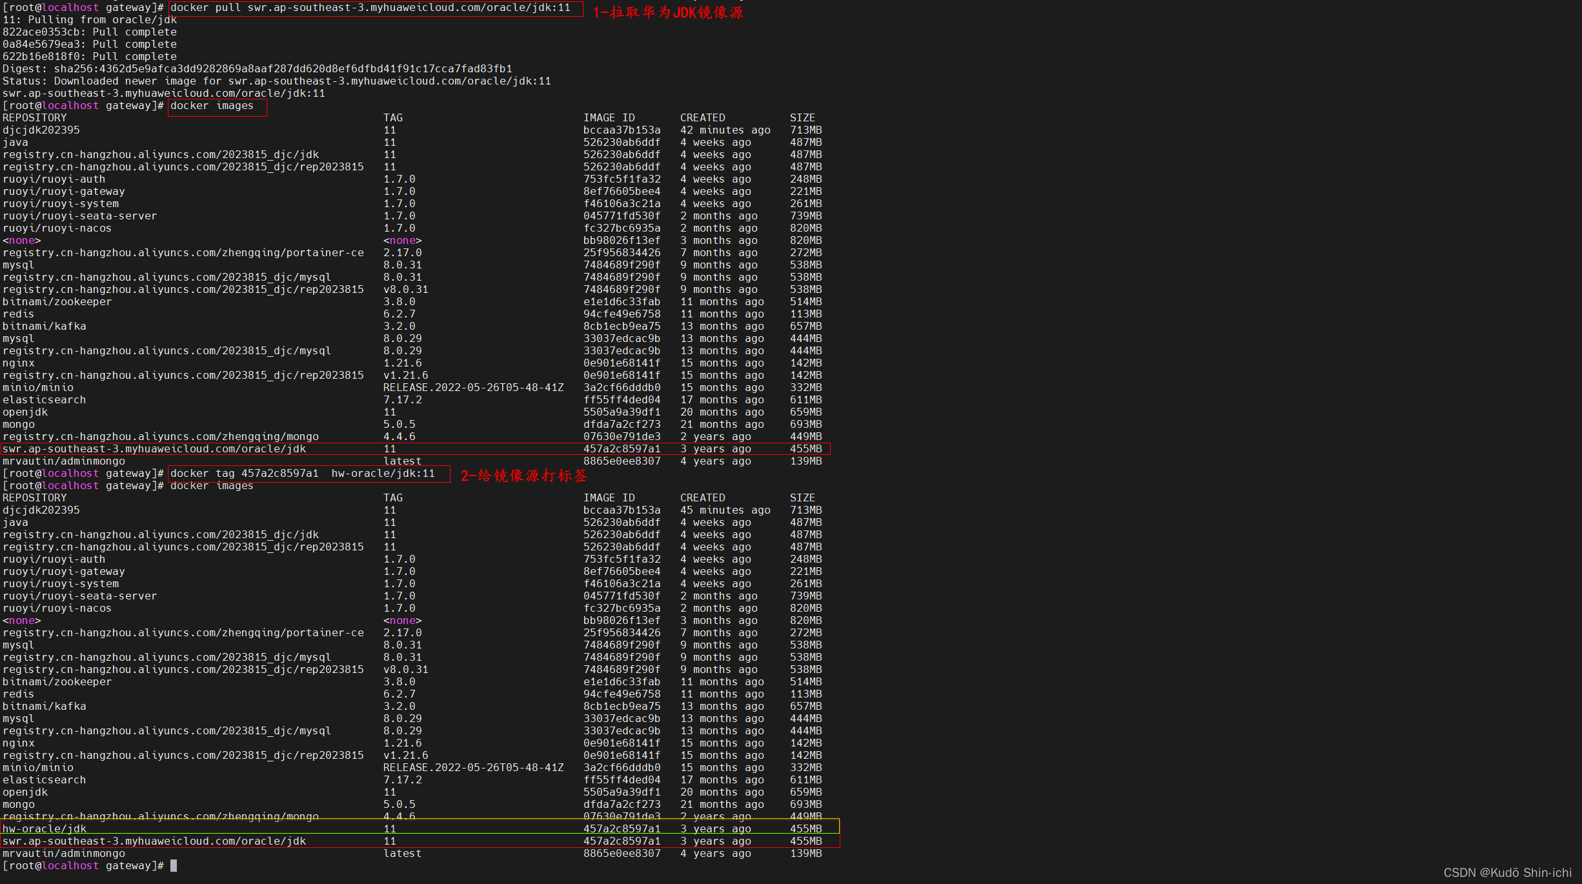Click the 'hw-oracle/jdk' repository name in listing
The width and height of the screenshot is (1582, 884).
click(x=45, y=829)
